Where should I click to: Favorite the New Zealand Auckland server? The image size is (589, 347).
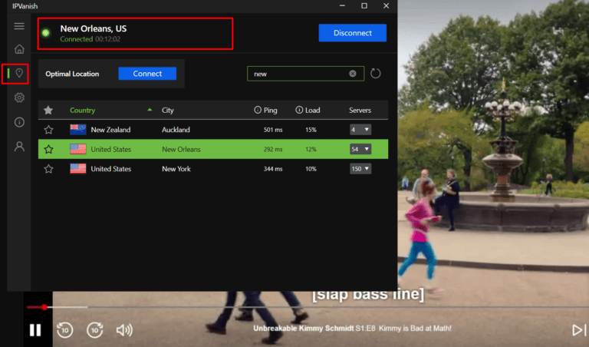[x=48, y=130]
